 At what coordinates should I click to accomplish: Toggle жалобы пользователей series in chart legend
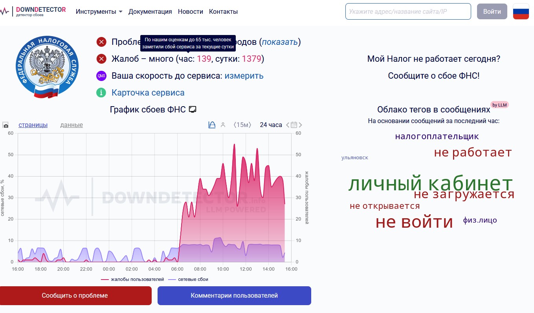click(132, 279)
